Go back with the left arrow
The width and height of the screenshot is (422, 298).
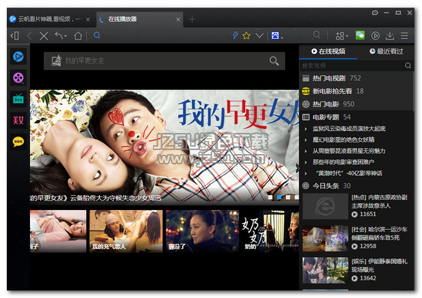coord(29,35)
